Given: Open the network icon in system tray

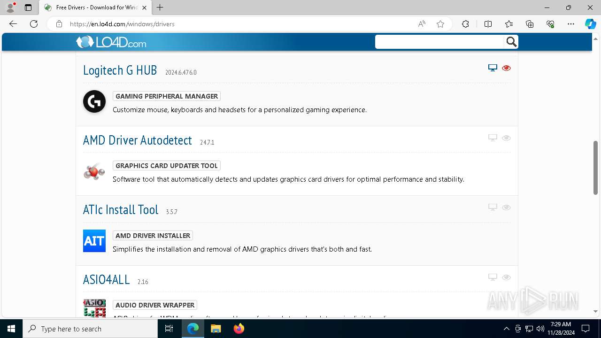Looking at the screenshot, I should click(529, 329).
